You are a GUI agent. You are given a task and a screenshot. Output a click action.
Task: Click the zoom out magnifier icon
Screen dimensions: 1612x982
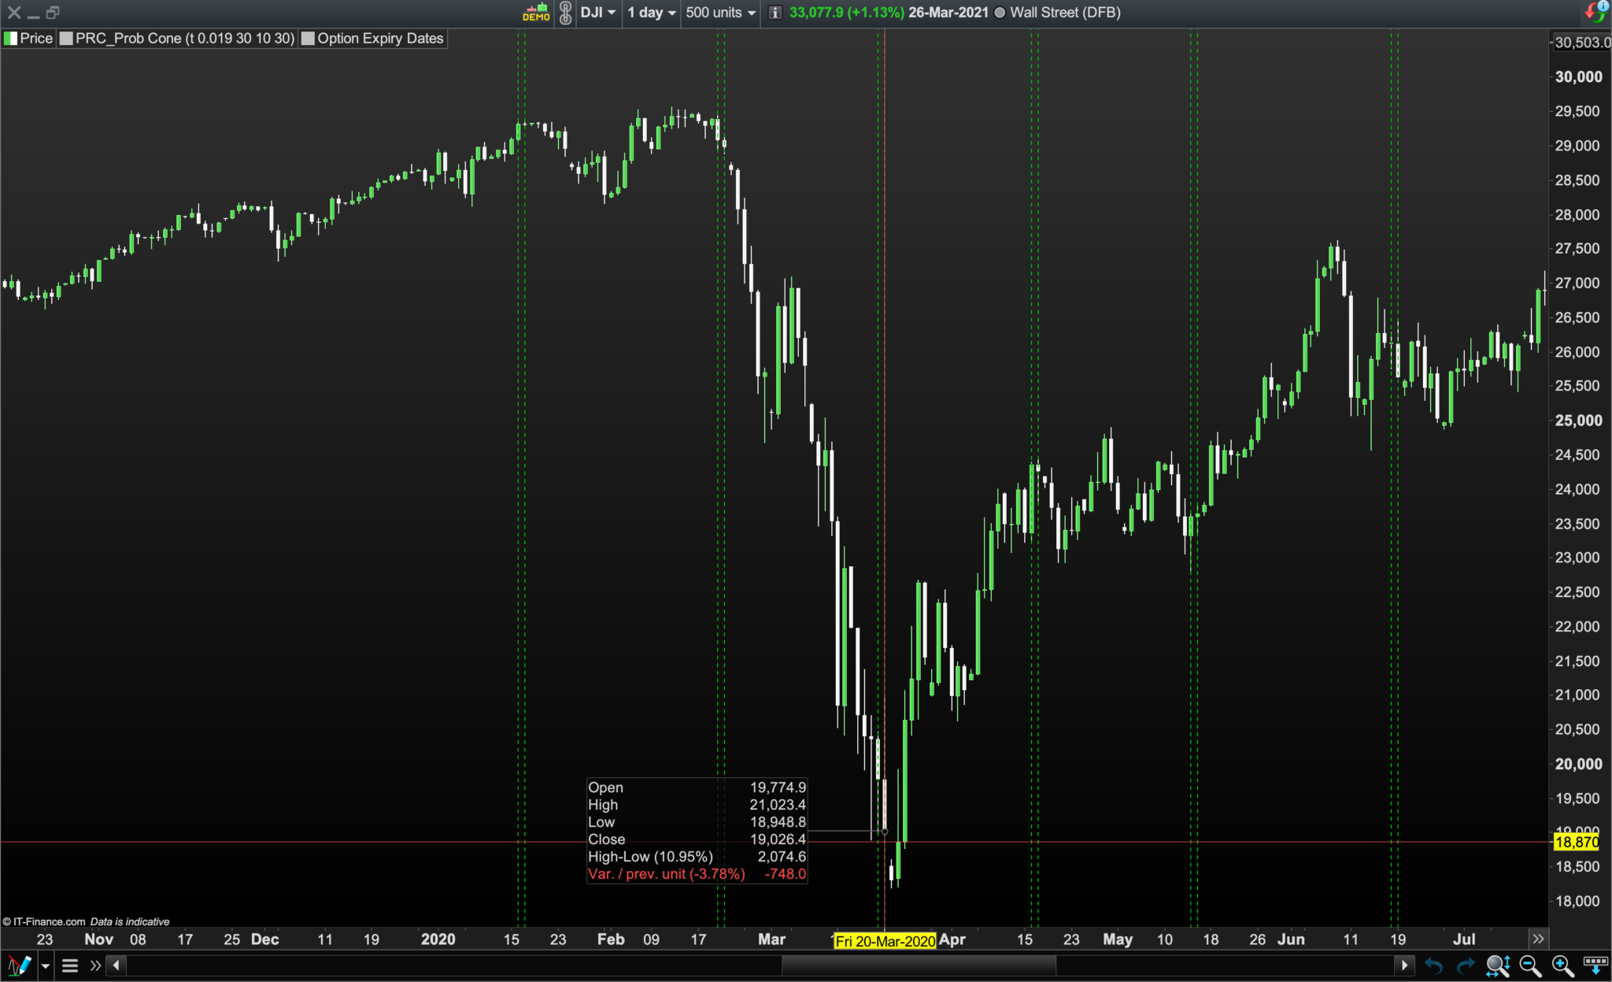click(1529, 965)
